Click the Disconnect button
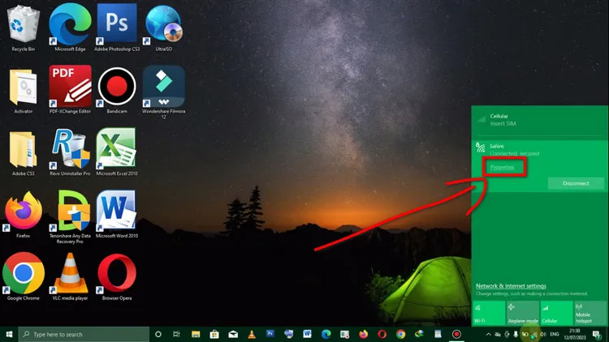 [576, 183]
